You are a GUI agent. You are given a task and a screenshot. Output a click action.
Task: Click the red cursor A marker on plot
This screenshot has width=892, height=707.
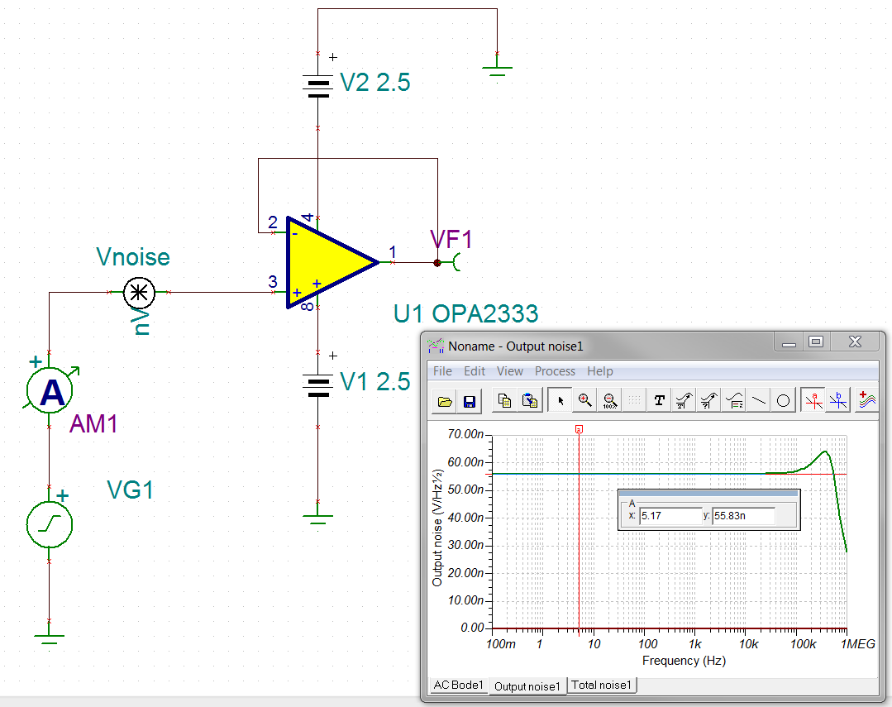pos(579,429)
